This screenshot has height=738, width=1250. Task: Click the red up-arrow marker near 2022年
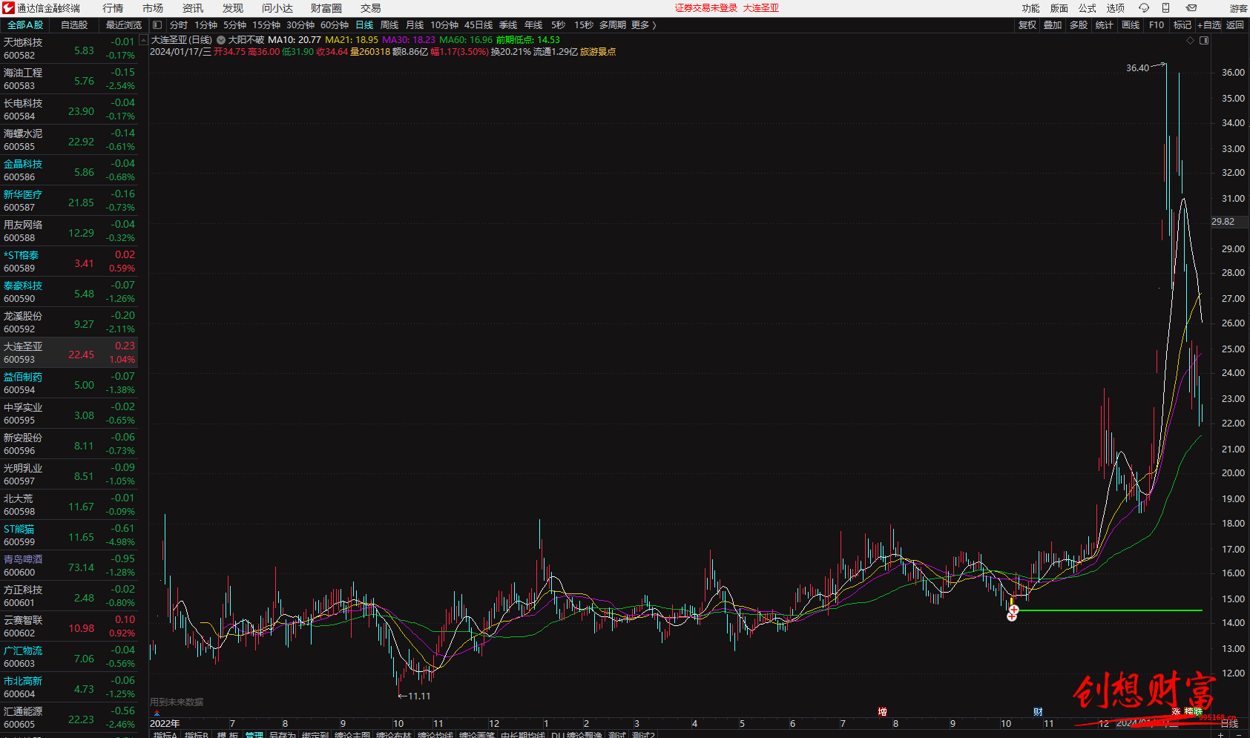point(157,714)
